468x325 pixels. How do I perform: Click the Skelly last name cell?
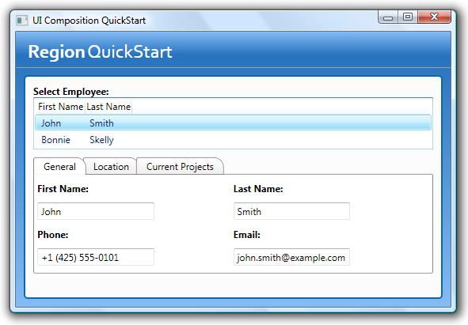pyautogui.click(x=102, y=140)
